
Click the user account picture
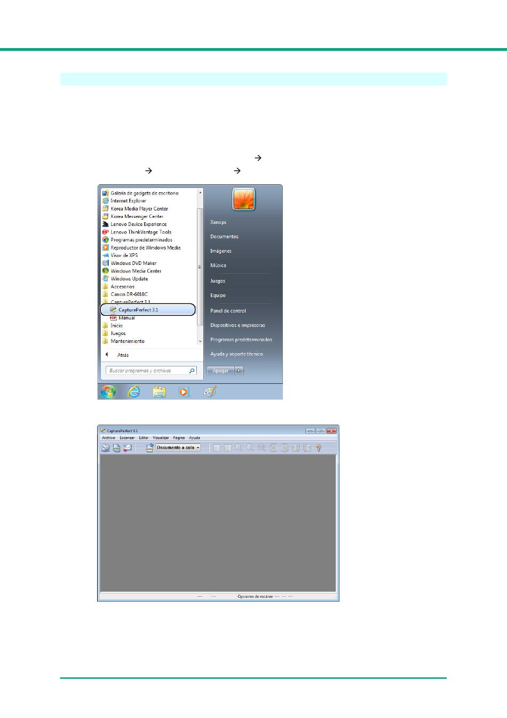243,199
